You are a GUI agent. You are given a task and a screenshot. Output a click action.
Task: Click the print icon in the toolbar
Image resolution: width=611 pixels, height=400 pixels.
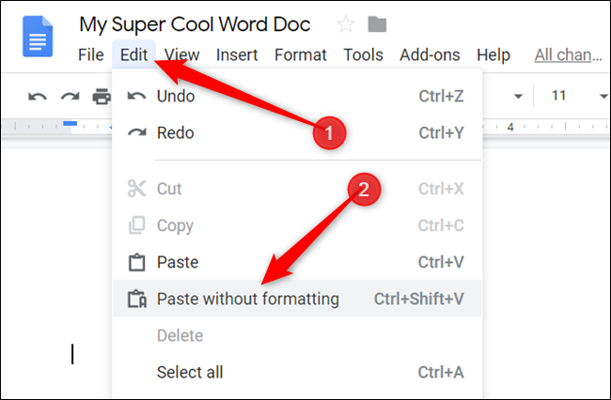pyautogui.click(x=101, y=96)
